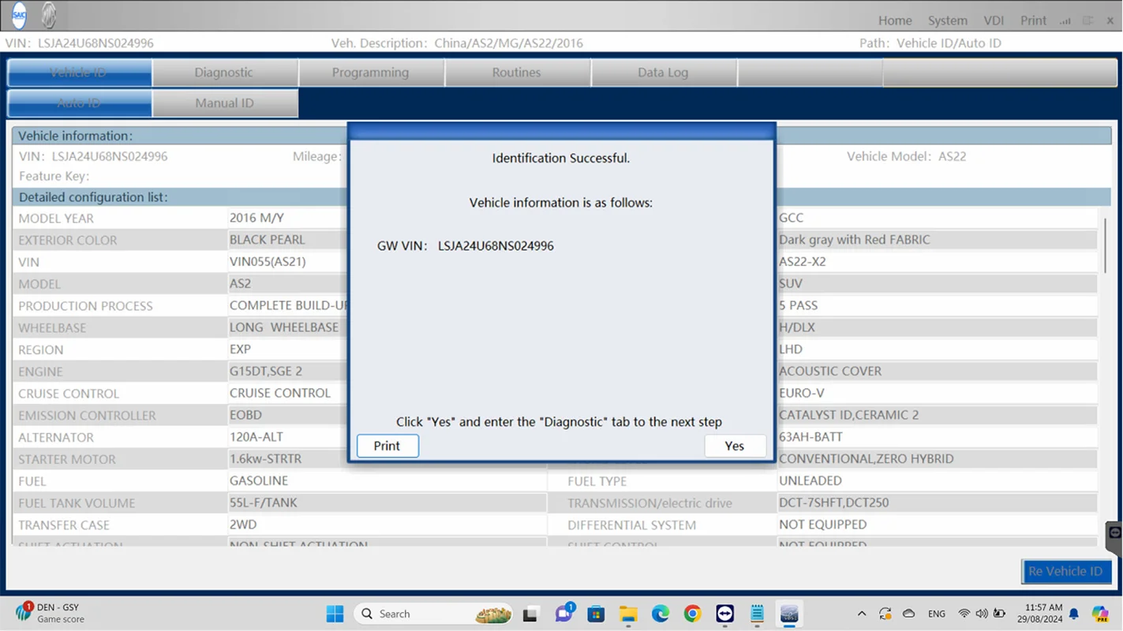Select the CATALYST ID,CERAMIC 2 value
Viewport: 1123px width, 631px height.
[x=849, y=415]
